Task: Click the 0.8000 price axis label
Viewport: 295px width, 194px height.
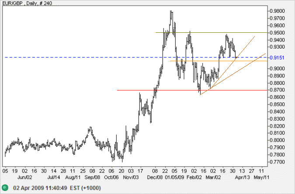Action: (277, 140)
